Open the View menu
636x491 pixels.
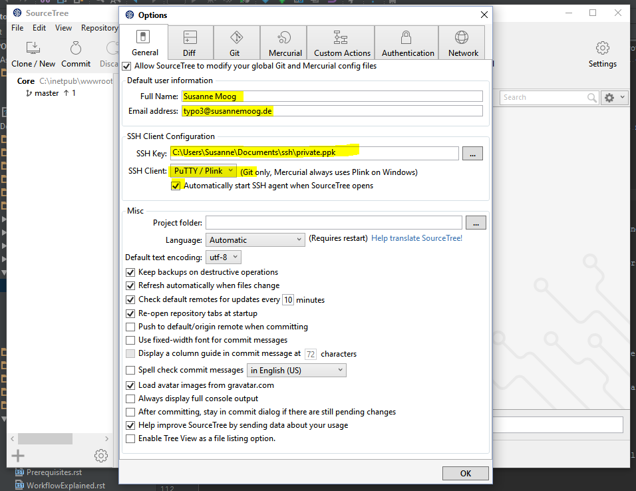pos(64,28)
